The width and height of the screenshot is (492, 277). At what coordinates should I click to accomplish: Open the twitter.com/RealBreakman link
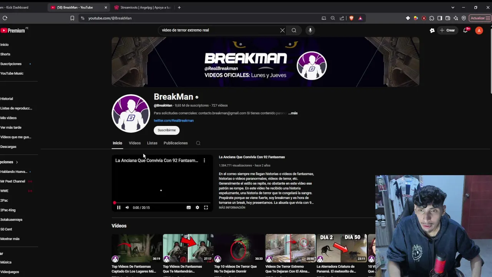pos(174,120)
